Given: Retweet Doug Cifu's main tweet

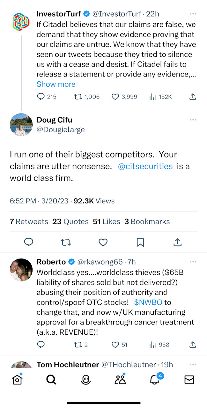Looking at the screenshot, I should point(66,243).
